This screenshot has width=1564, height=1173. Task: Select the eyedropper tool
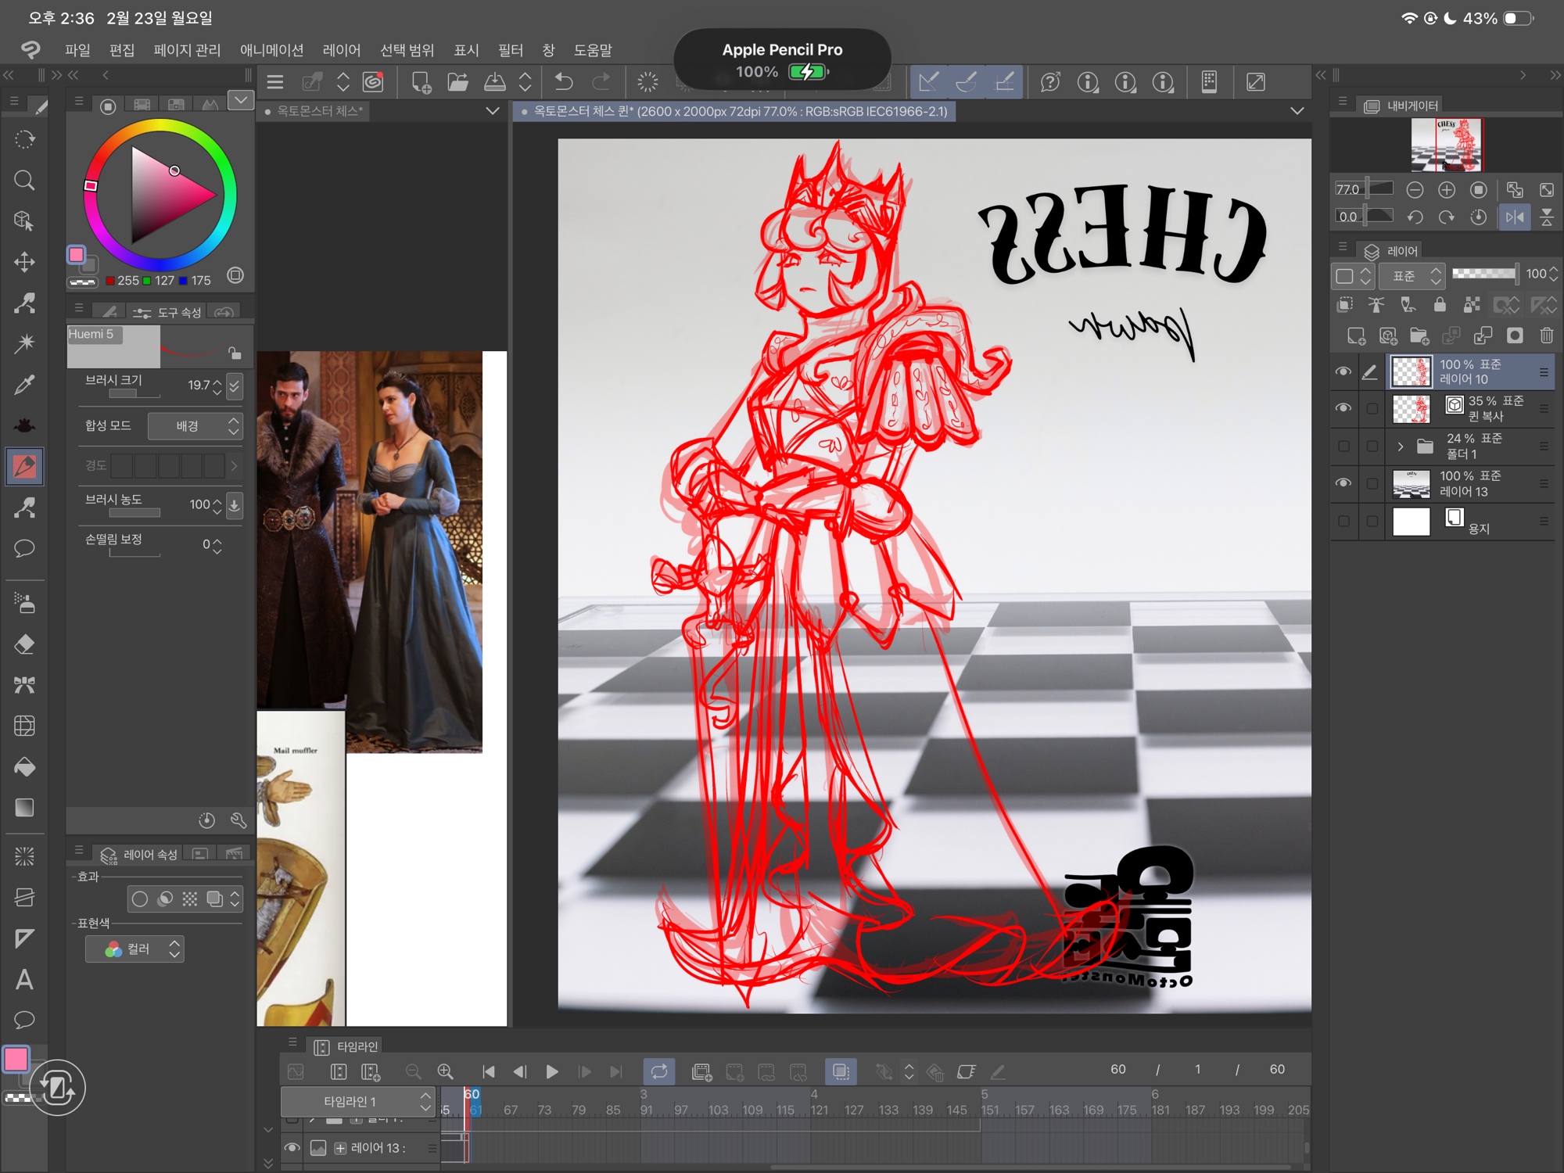click(24, 385)
